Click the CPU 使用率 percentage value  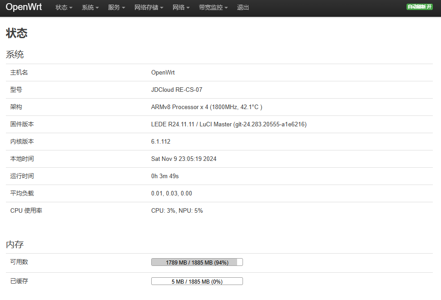pos(177,211)
